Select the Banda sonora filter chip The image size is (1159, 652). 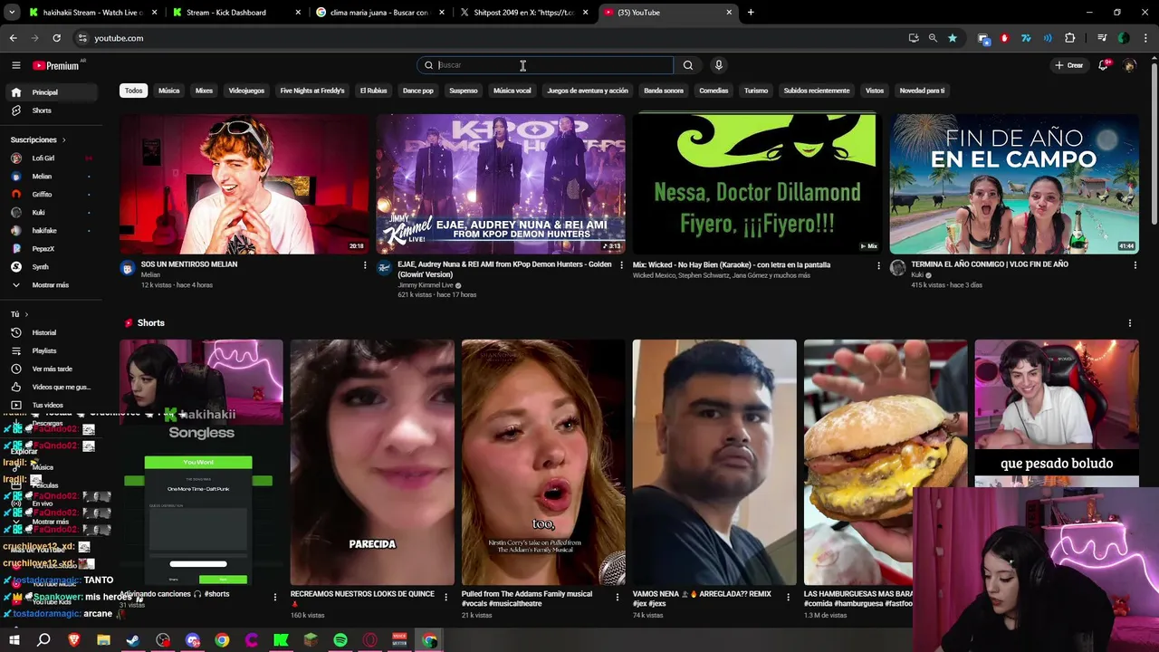(664, 91)
